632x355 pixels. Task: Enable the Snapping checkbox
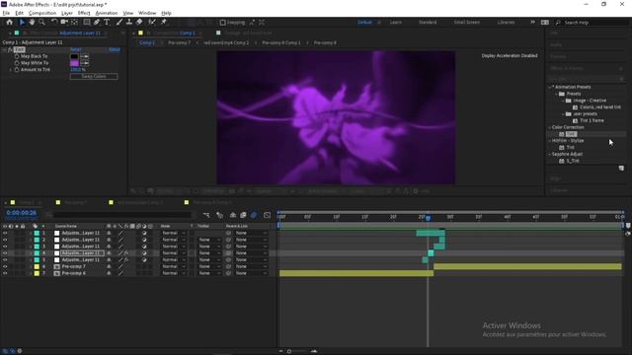222,23
